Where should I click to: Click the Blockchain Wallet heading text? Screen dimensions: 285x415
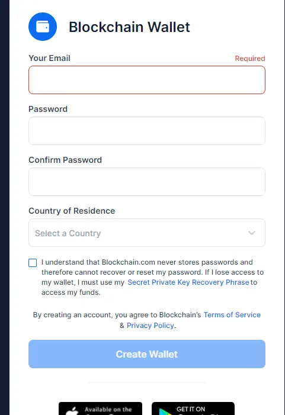tap(129, 27)
